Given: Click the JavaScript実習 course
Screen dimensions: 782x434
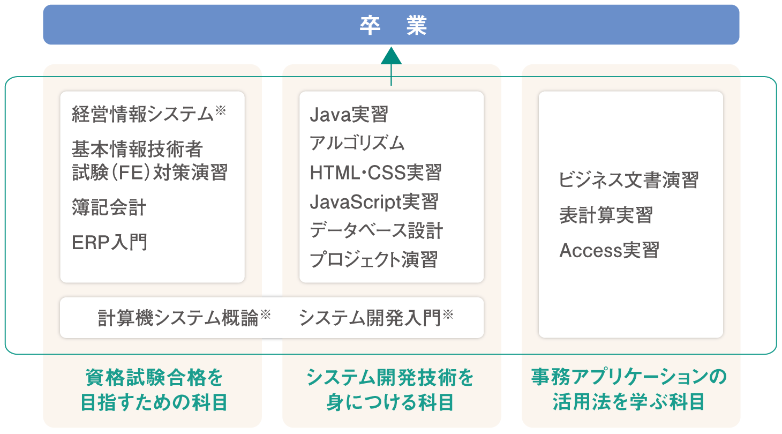Looking at the screenshot, I should click(x=374, y=202).
